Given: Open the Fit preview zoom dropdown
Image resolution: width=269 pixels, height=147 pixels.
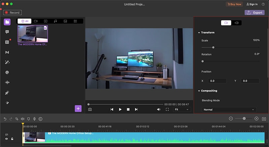Looking at the screenshot, I should click(x=182, y=109).
